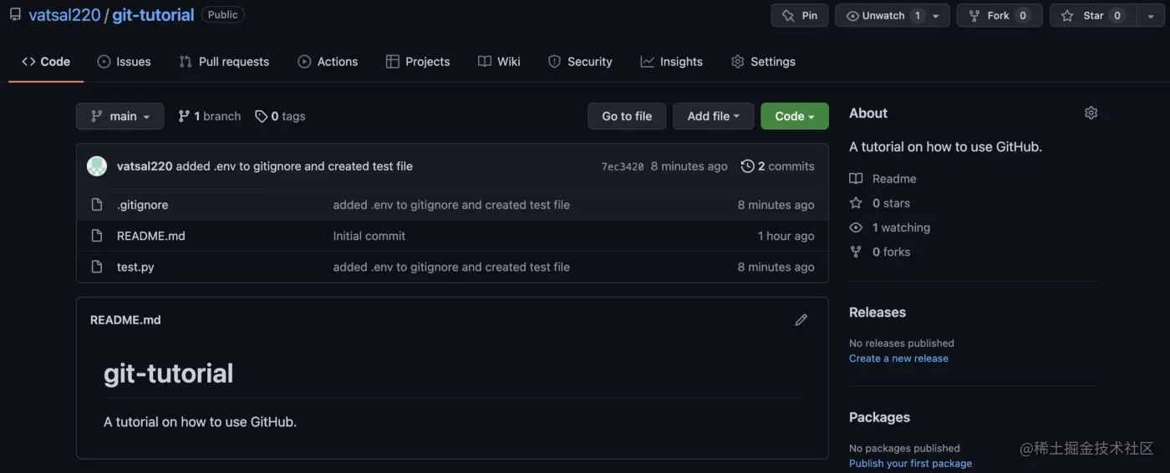
Task: Click the .gitignore file icon
Action: [97, 205]
